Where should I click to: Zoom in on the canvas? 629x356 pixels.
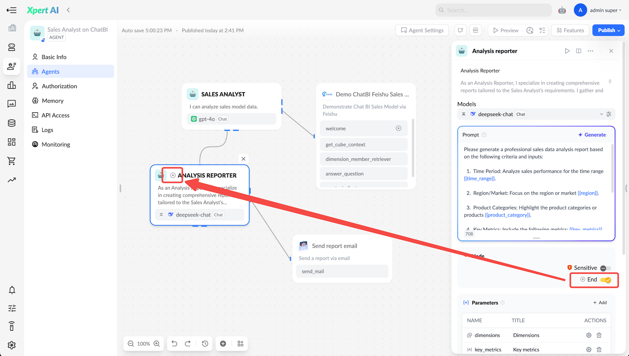coord(157,344)
